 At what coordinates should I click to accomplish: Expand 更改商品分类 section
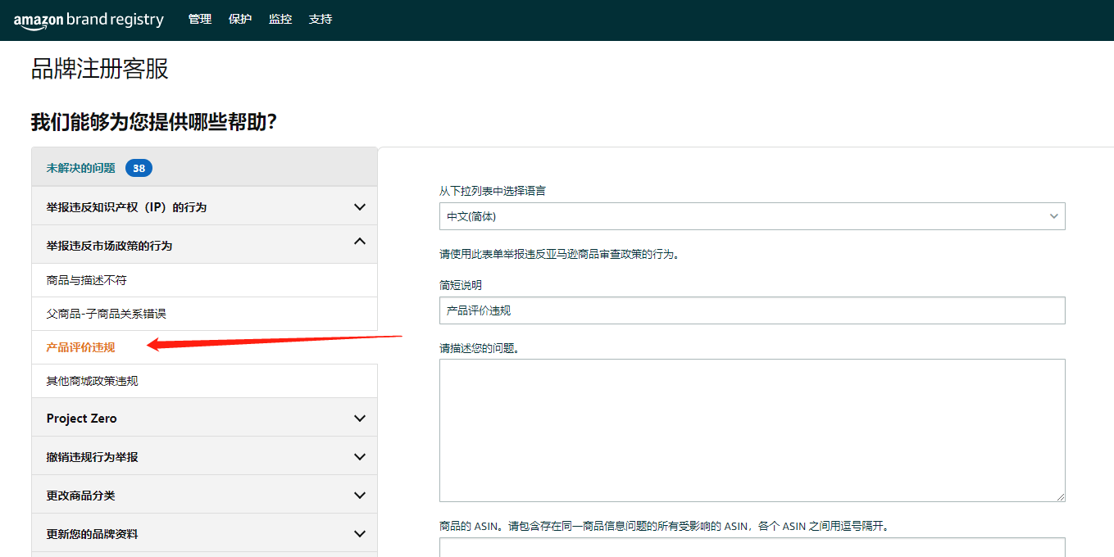[x=204, y=495]
